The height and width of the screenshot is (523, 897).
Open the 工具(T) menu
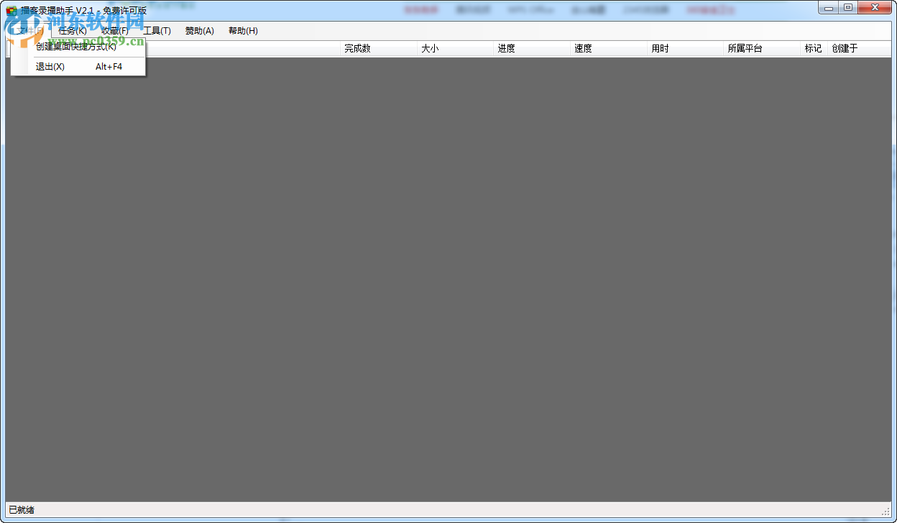point(157,30)
